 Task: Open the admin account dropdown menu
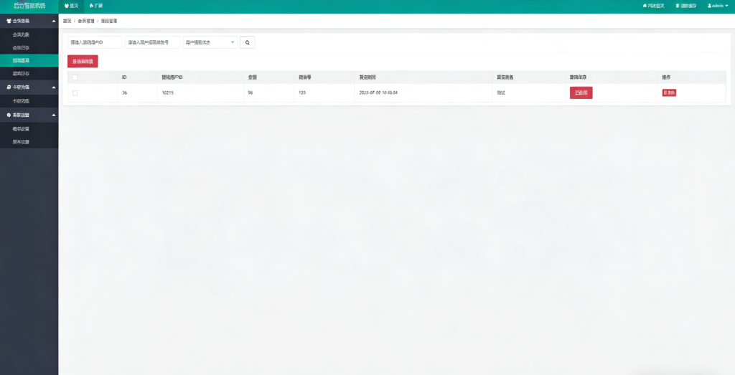click(x=718, y=6)
